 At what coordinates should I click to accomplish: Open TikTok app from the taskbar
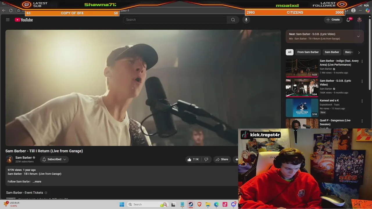tap(225, 204)
